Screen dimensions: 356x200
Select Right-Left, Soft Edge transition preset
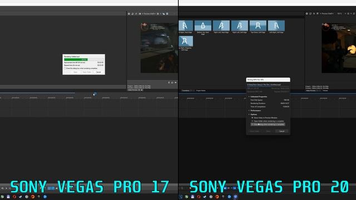pyautogui.click(x=240, y=26)
